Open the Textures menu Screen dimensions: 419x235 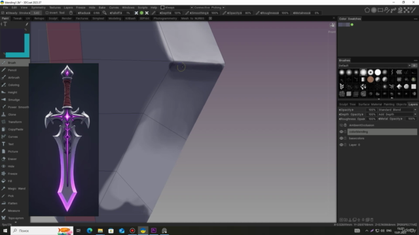click(x=55, y=7)
